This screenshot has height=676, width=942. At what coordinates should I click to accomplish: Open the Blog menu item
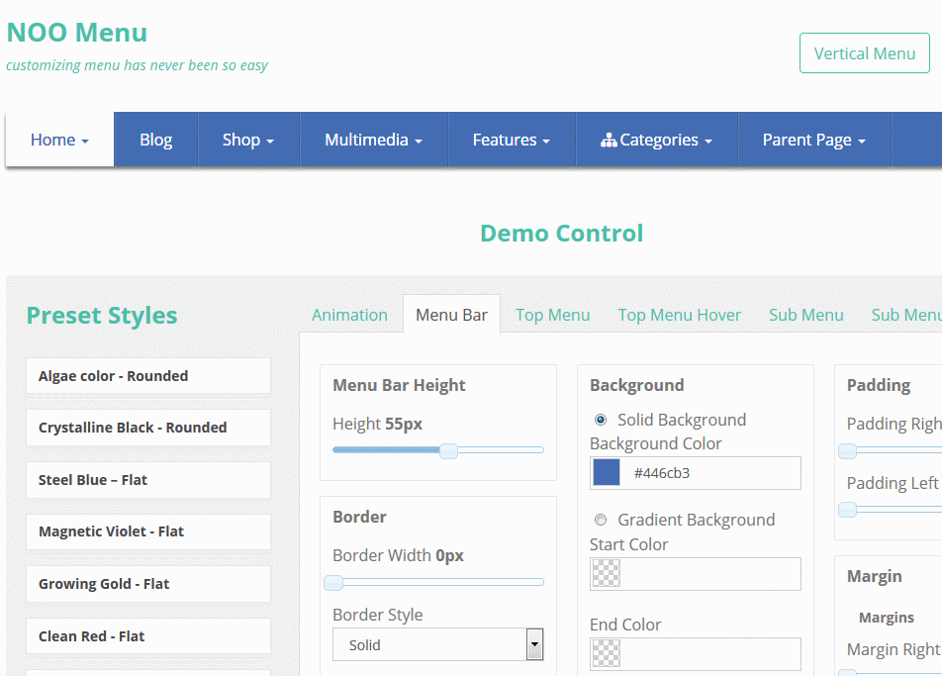click(155, 140)
